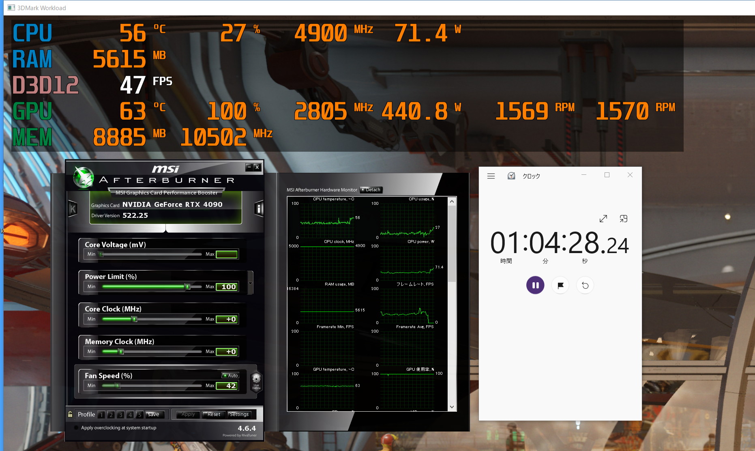Toggle the profile lock padlock icon
Image resolution: width=755 pixels, height=451 pixels.
[70, 414]
